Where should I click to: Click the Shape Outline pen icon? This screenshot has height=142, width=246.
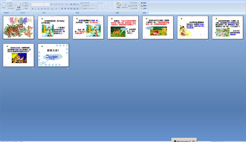pos(130,6)
